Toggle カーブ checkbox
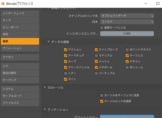162x118 pixels. click(x=66, y=62)
